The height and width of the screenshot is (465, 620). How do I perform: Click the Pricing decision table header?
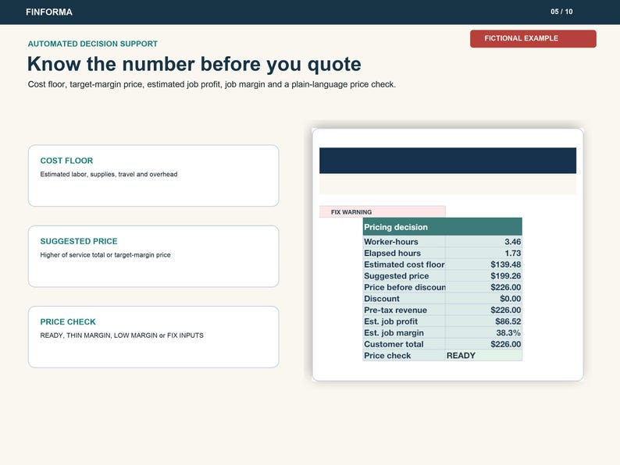click(x=443, y=227)
